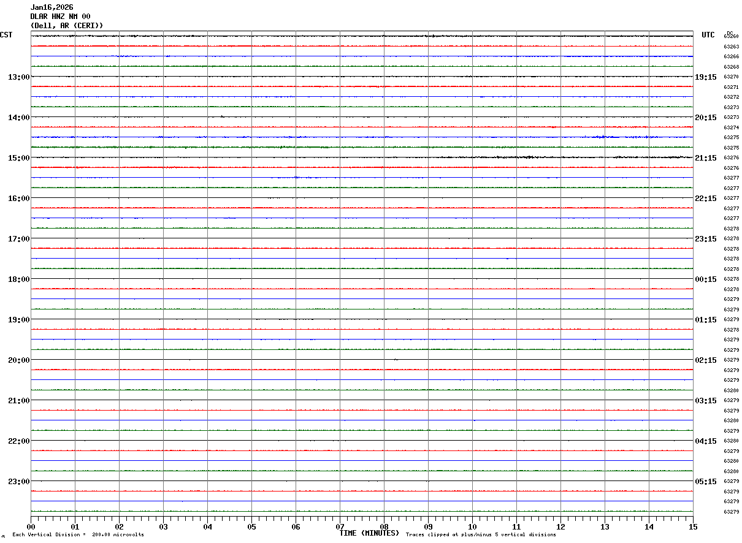Click the "19:00" CST time label
This screenshot has width=742, height=543.
[x=18, y=319]
